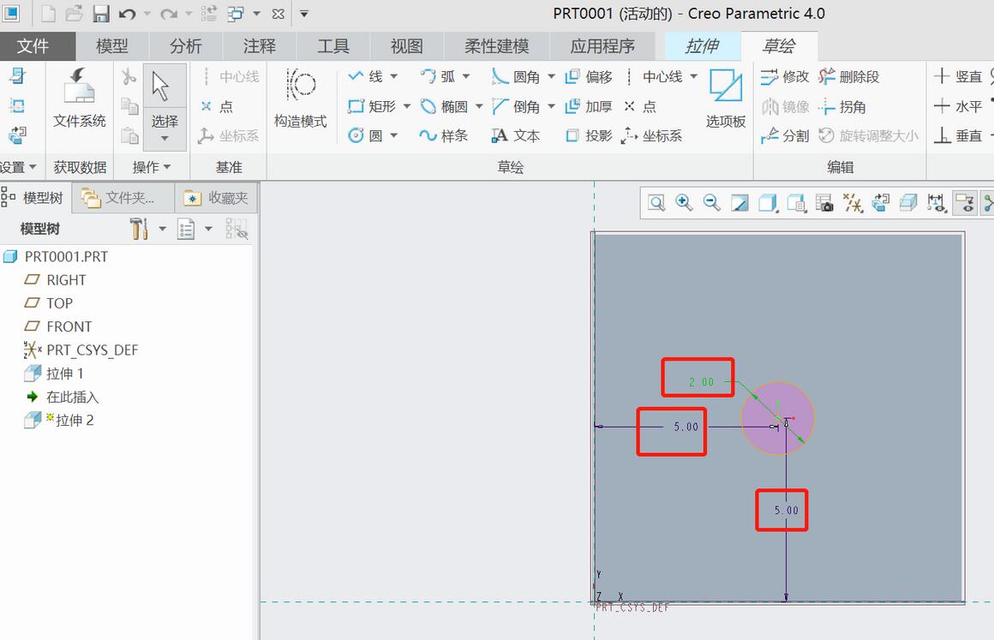
Task: Click the 修改 modify button
Action: click(785, 77)
